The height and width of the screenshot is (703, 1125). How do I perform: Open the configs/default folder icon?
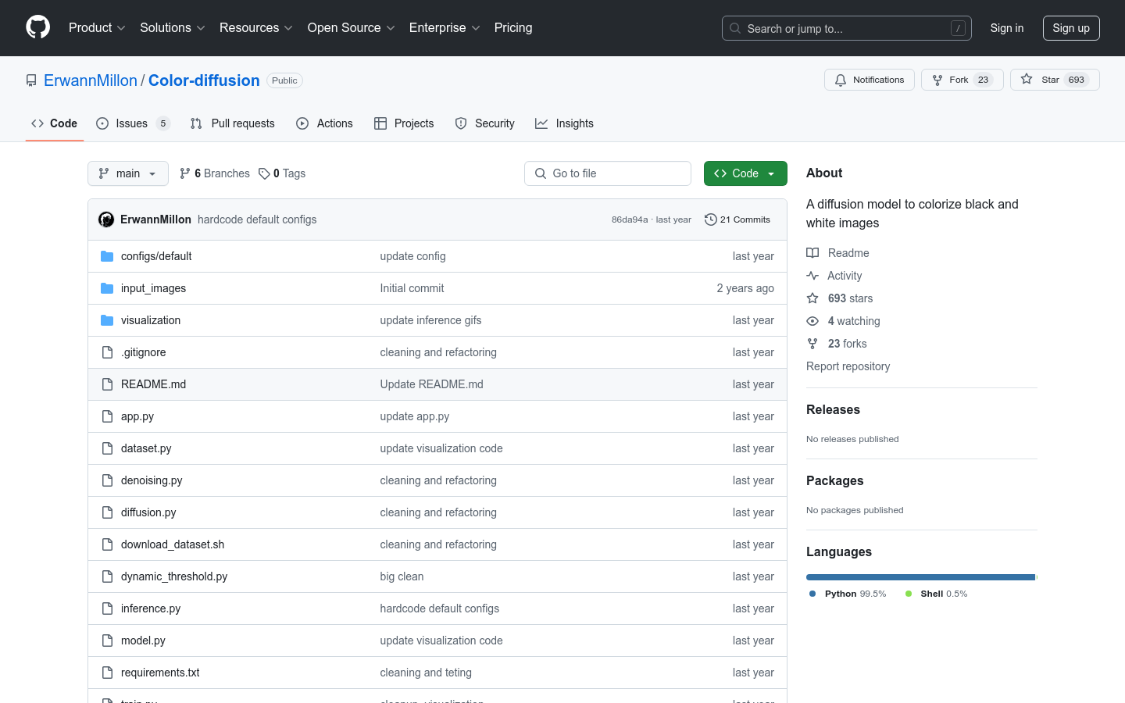107,256
